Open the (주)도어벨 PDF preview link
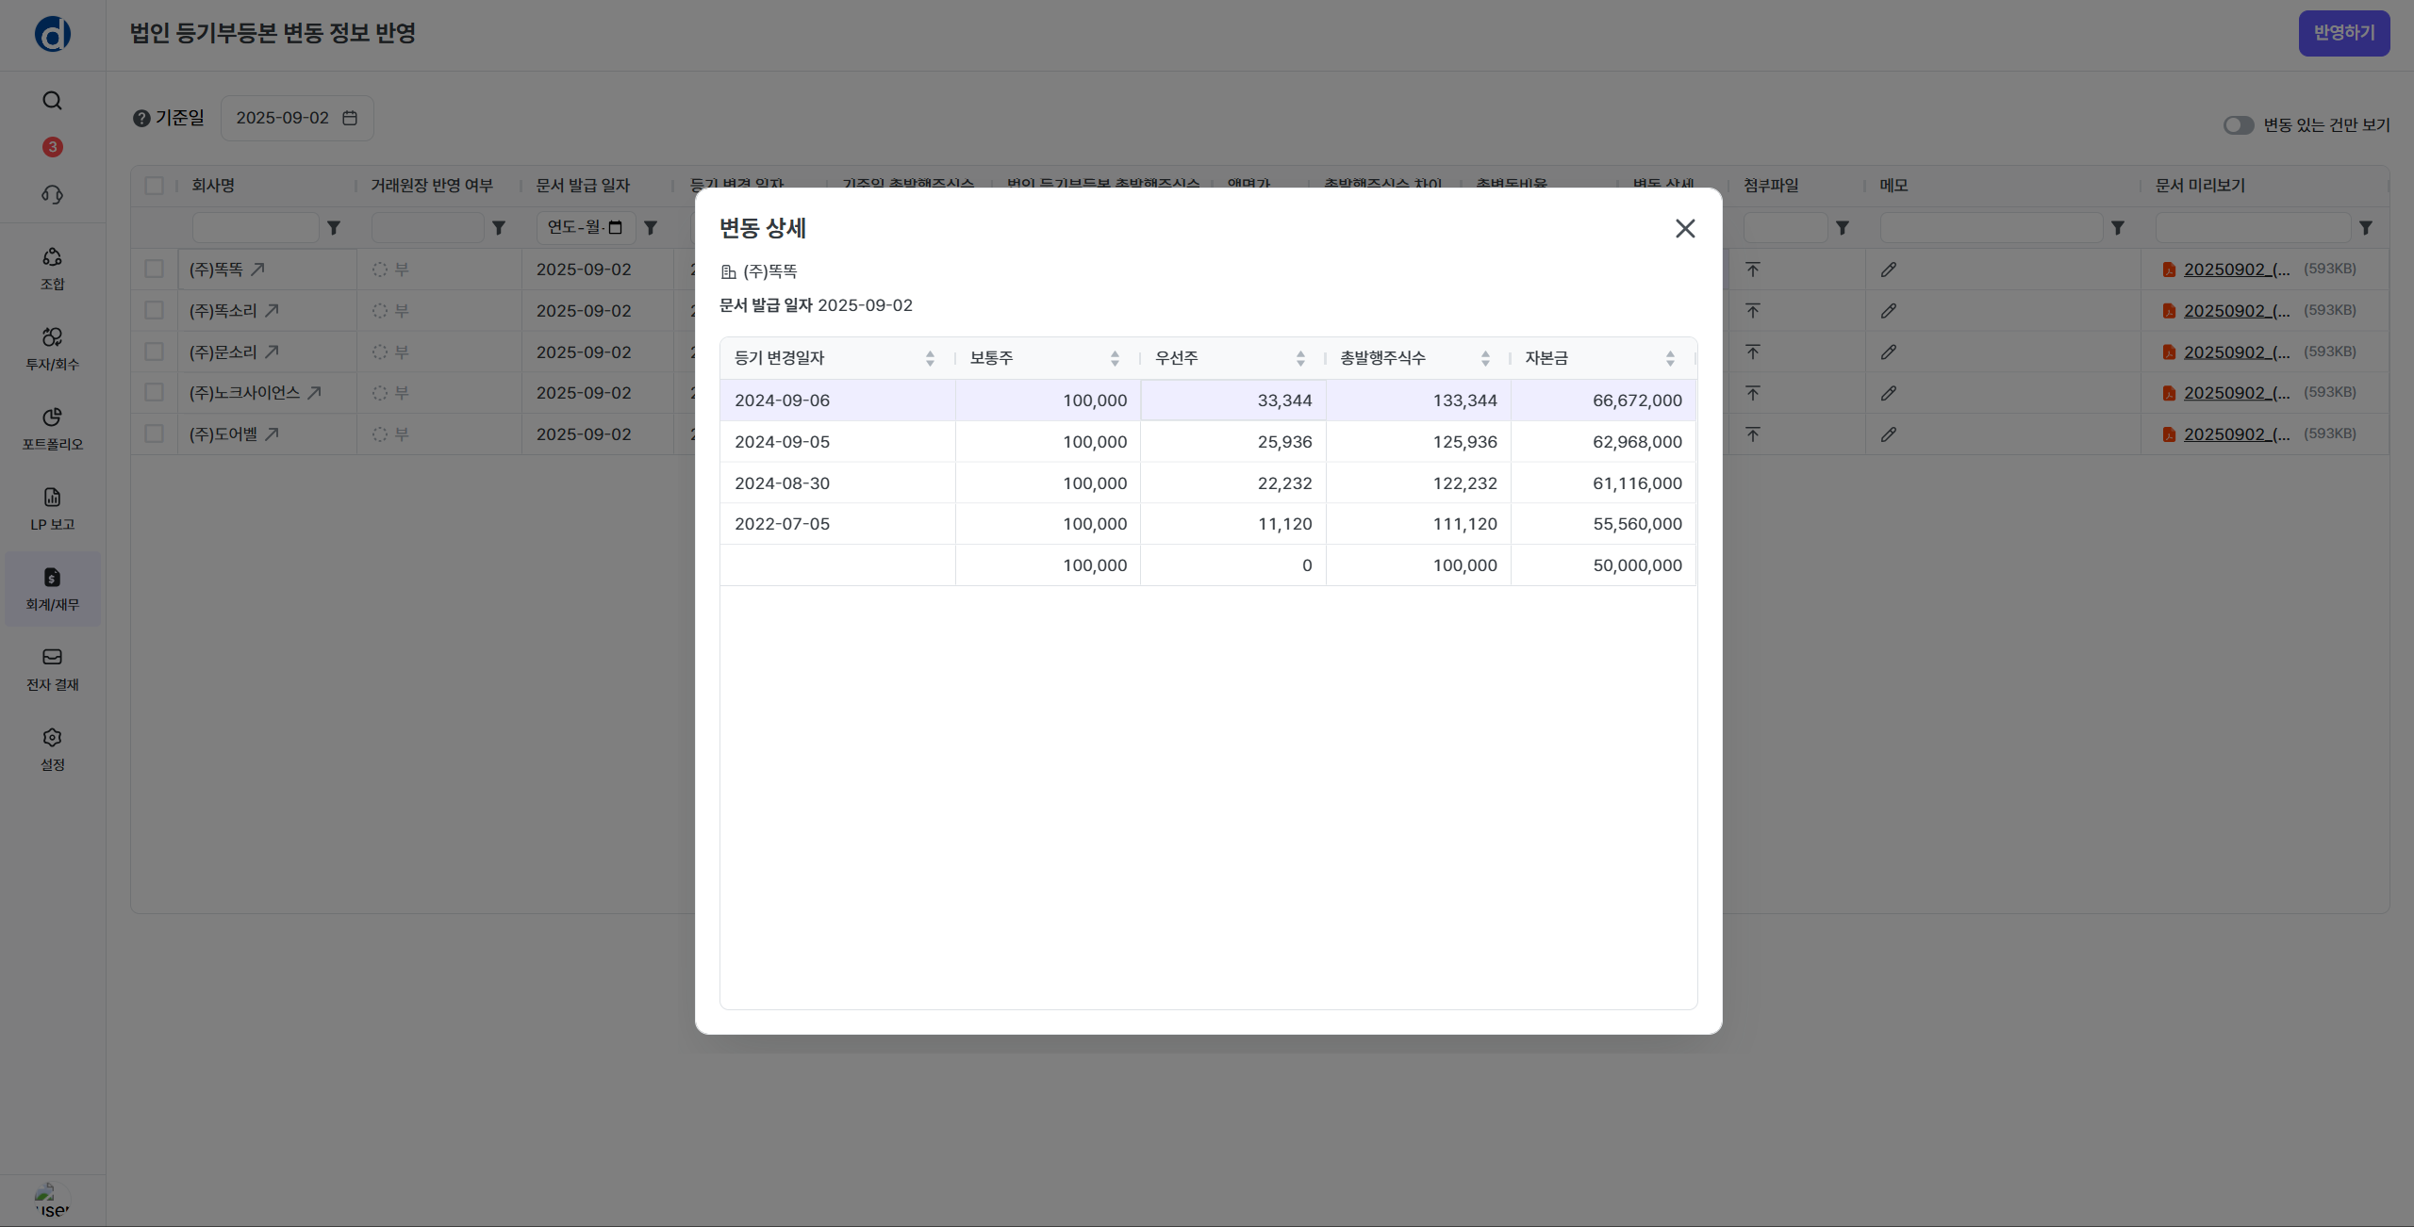The height and width of the screenshot is (1227, 2414). click(2236, 434)
